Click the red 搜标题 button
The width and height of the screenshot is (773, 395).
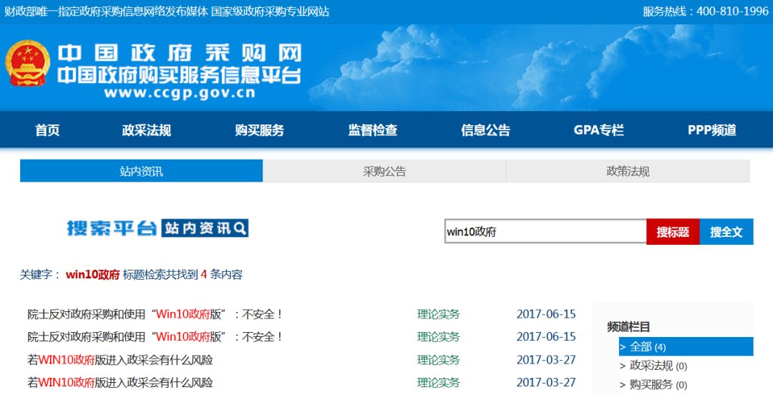coord(673,232)
